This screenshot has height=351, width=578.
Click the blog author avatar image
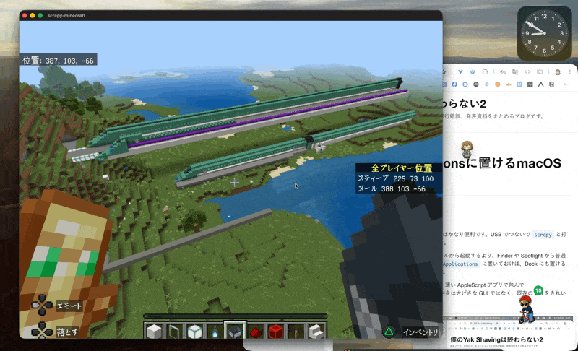pos(467,149)
